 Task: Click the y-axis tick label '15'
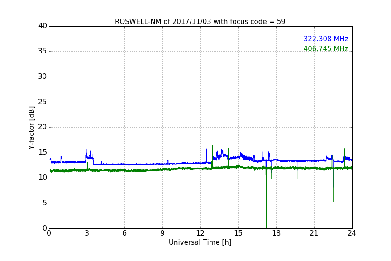[x=43, y=152]
